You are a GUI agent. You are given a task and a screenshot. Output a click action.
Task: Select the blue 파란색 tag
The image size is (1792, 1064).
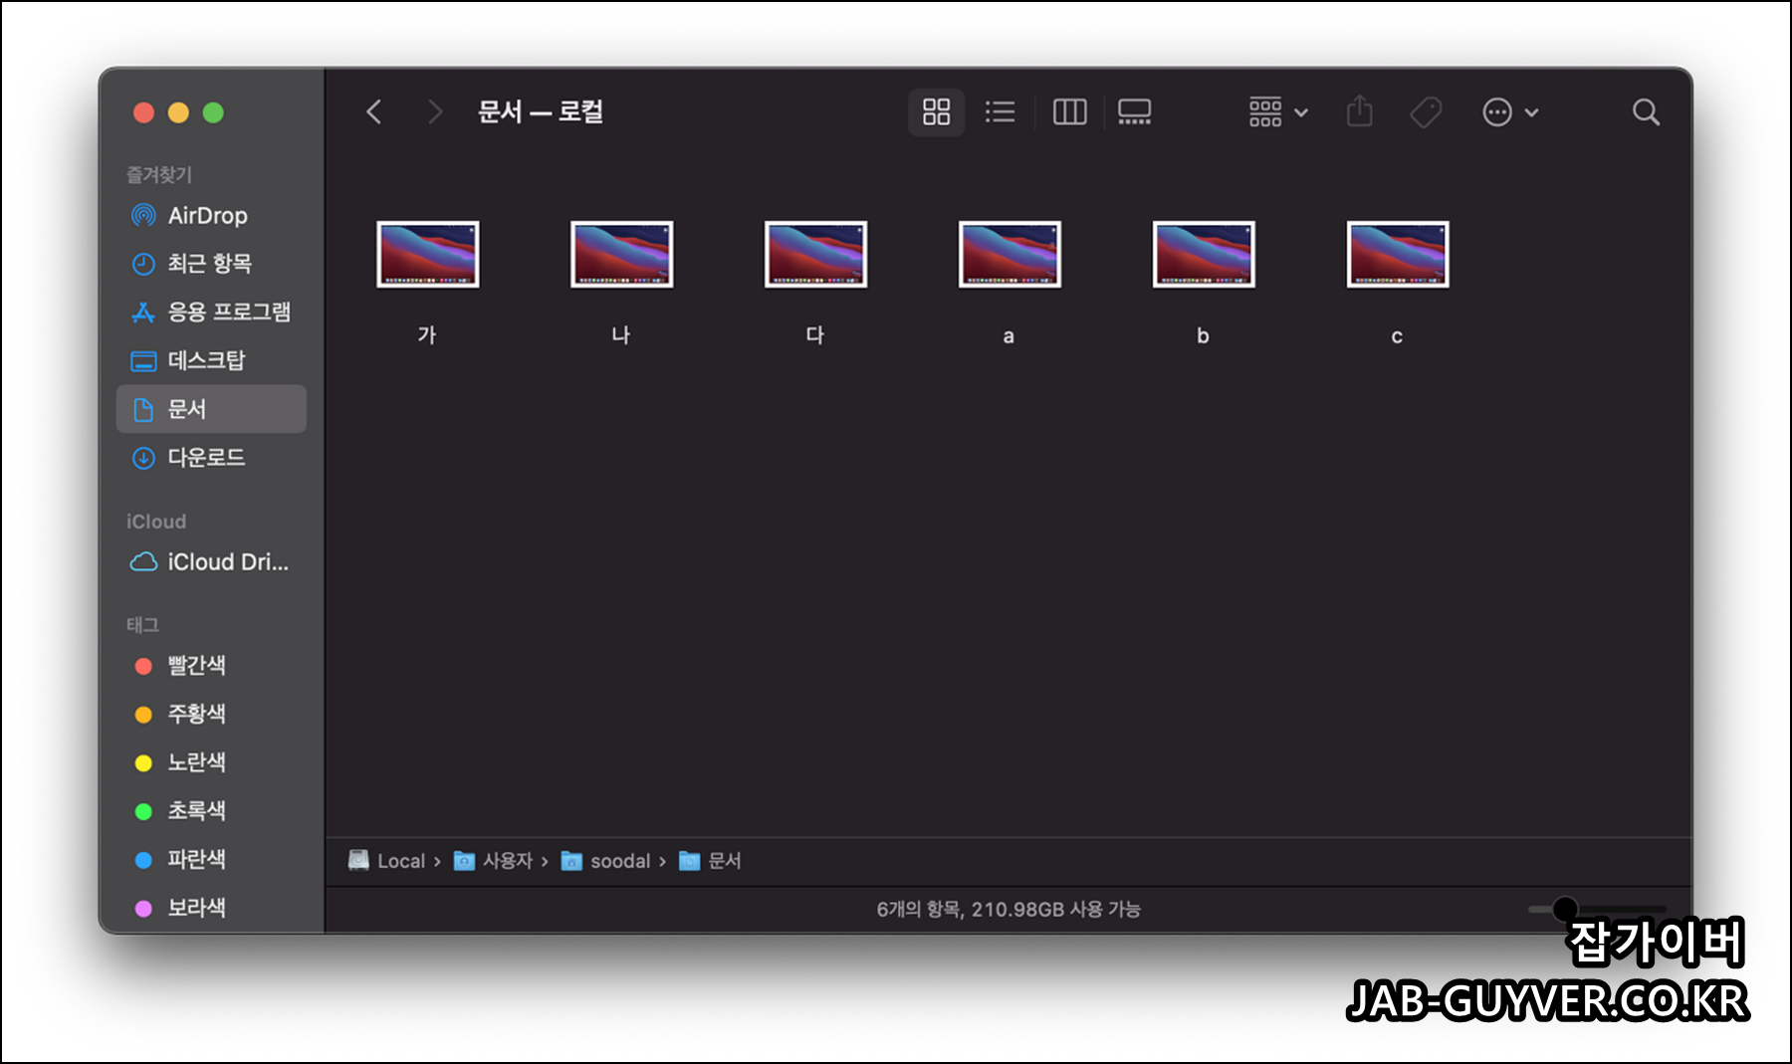point(211,859)
